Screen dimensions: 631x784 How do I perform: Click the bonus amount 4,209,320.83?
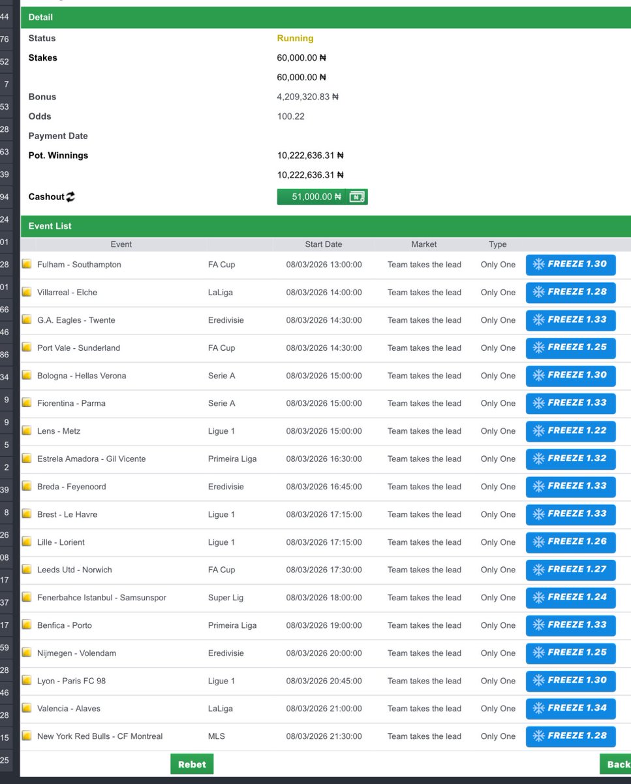tap(308, 97)
